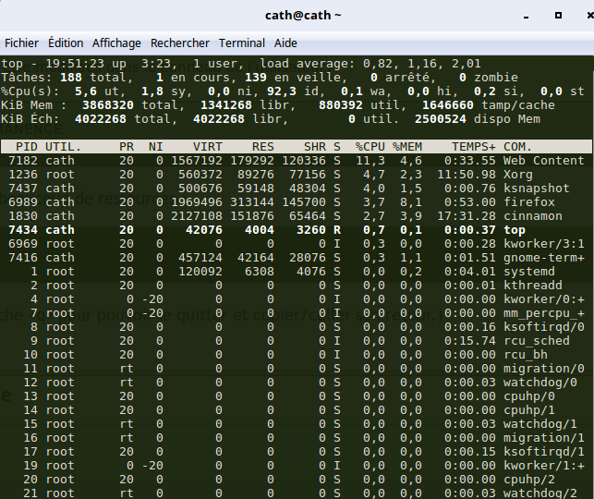Click PID 1236 in the process list

[x=23, y=175]
